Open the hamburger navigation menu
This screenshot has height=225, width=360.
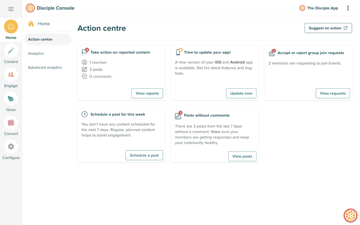(11, 9)
